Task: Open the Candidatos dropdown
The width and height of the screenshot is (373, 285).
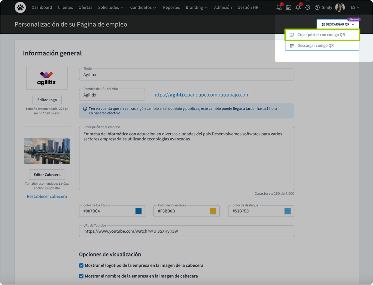Action: tap(143, 7)
